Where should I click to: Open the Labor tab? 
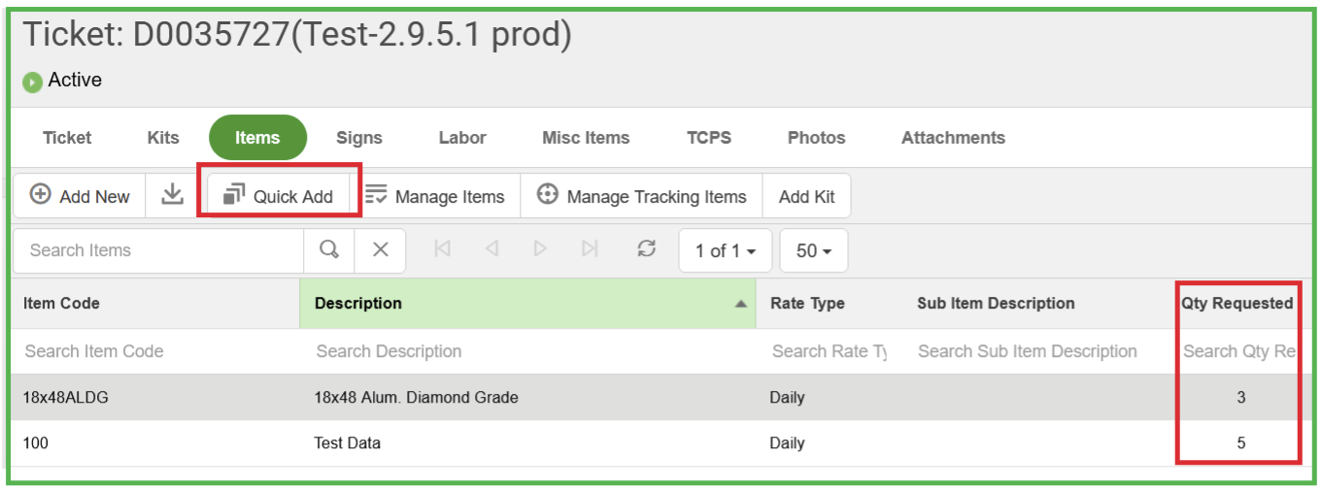[462, 138]
